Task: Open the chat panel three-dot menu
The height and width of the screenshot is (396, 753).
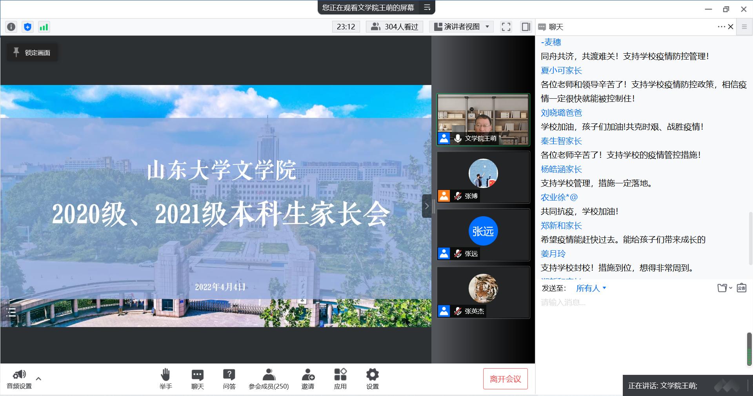Action: coord(721,27)
